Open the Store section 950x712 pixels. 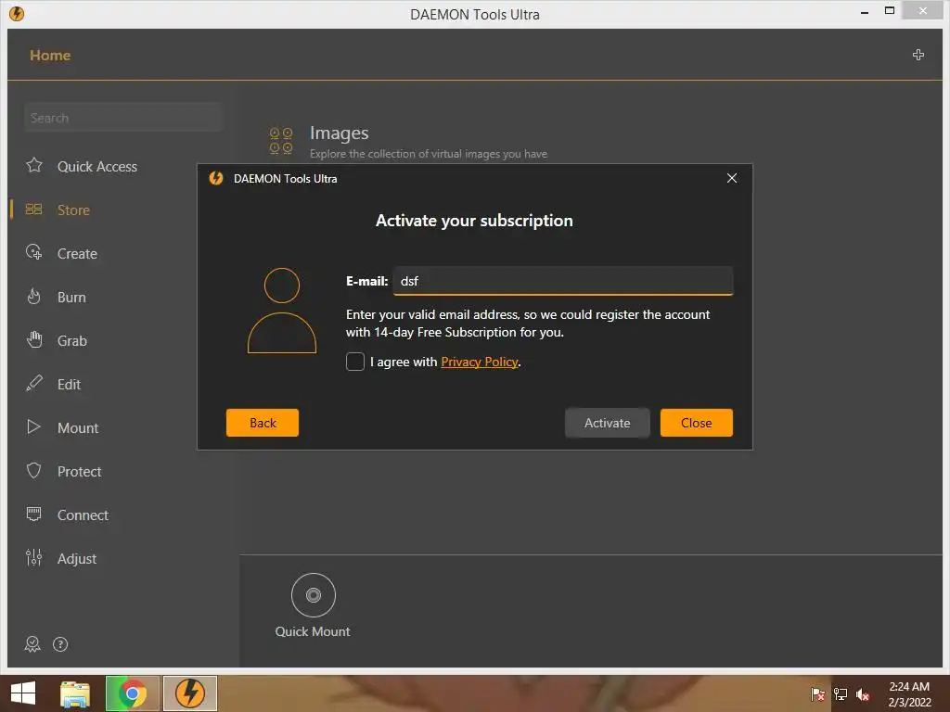click(73, 210)
